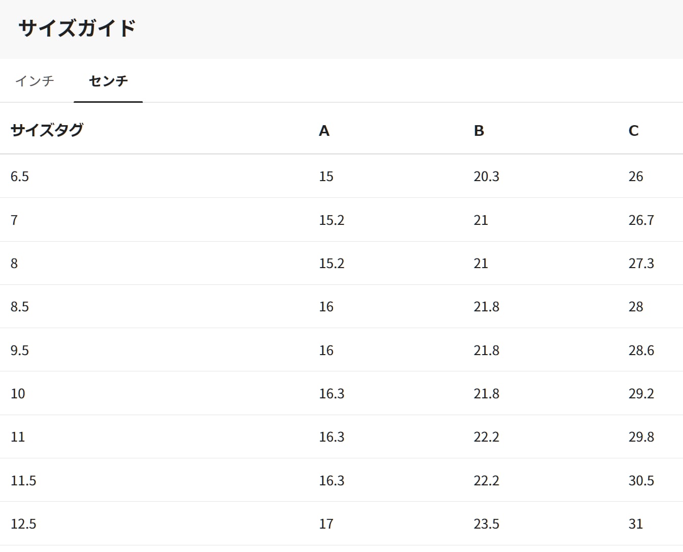Click the 29.8 value for size 11
The image size is (683, 552).
click(641, 437)
